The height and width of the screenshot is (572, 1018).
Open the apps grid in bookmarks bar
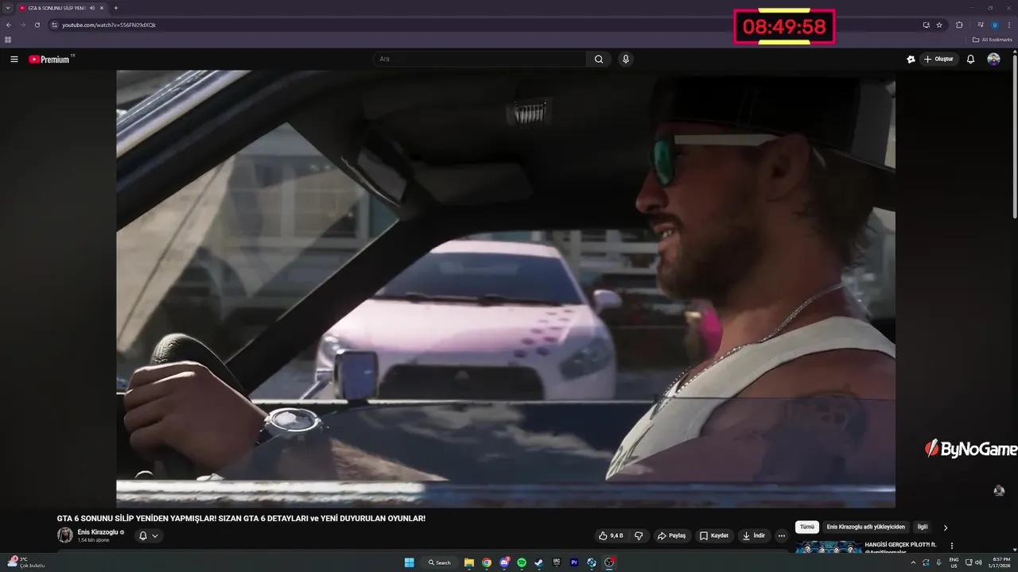8,40
